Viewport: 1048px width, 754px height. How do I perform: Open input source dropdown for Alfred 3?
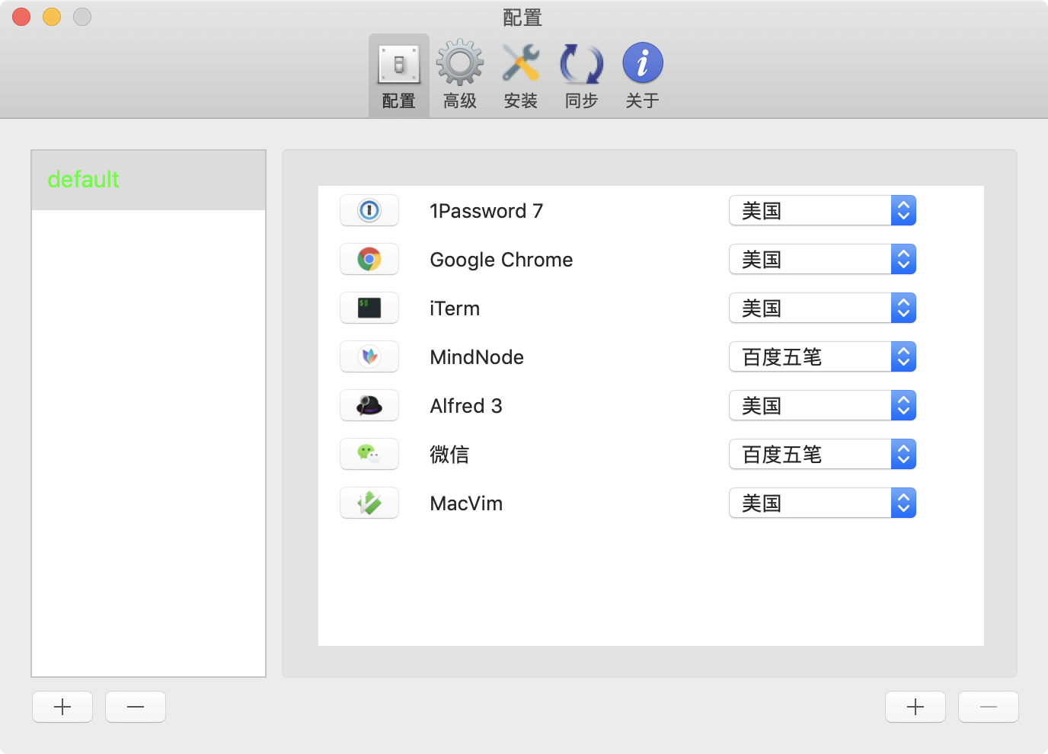[823, 405]
